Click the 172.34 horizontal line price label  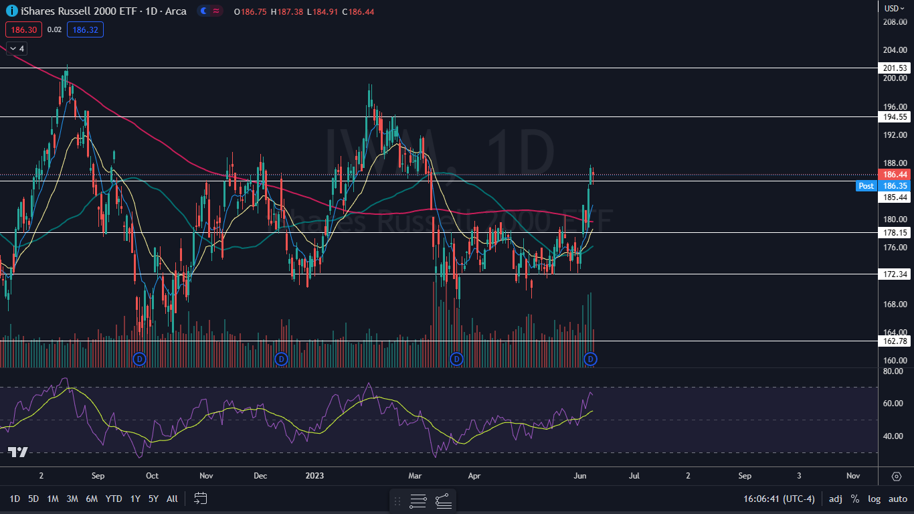click(x=895, y=274)
